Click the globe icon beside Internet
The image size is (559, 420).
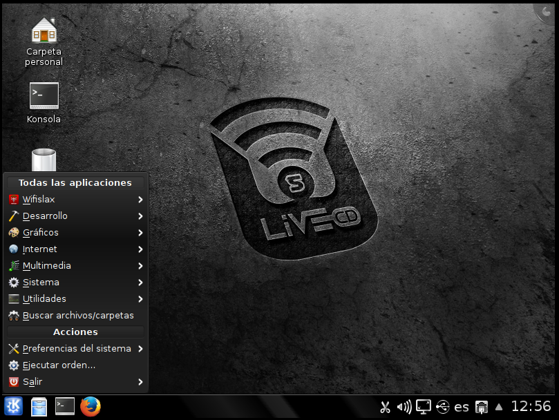point(14,249)
